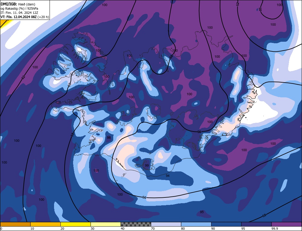Choose the medium blue 90–95 legend swatch
This screenshot has height=231, width=302.
226,224
